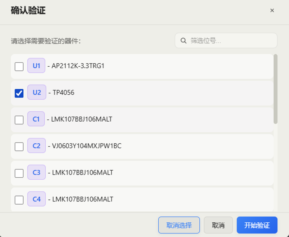Check the C4 component checkbox
The image size is (289, 237).
pyautogui.click(x=19, y=200)
